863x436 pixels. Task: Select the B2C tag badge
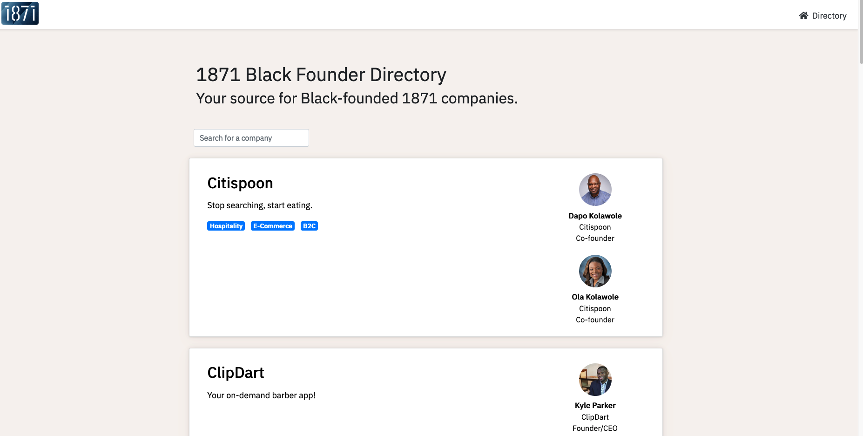pyautogui.click(x=309, y=226)
